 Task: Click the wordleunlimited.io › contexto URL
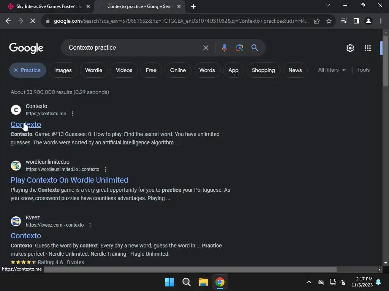click(63, 169)
